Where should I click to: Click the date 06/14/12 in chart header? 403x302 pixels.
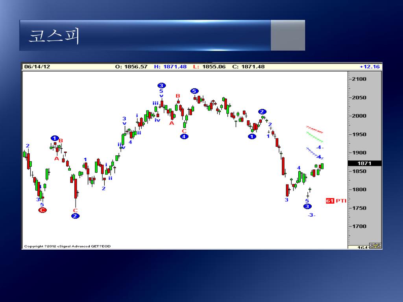[x=37, y=67]
